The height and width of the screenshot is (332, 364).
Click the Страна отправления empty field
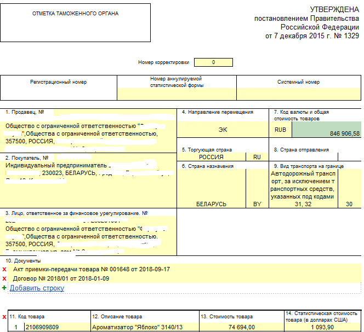303,157
